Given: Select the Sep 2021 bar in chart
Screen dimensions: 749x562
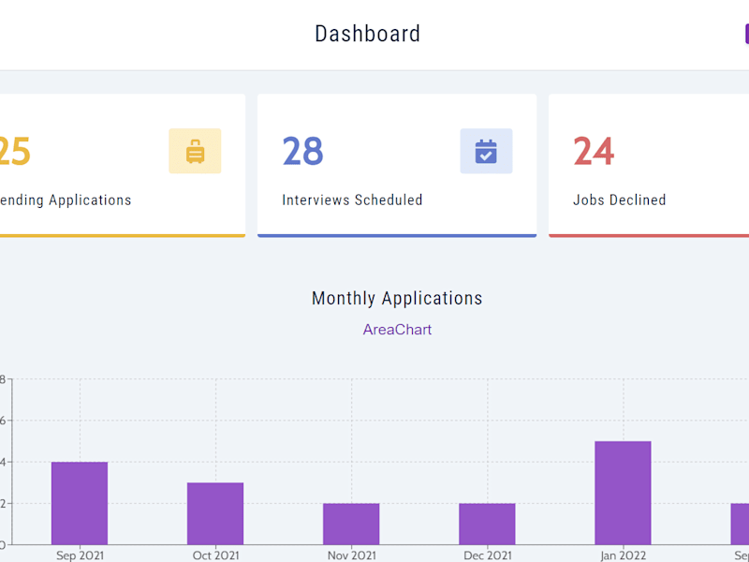Looking at the screenshot, I should coord(80,503).
